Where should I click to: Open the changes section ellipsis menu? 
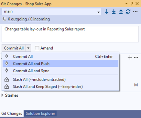(x=136, y=57)
